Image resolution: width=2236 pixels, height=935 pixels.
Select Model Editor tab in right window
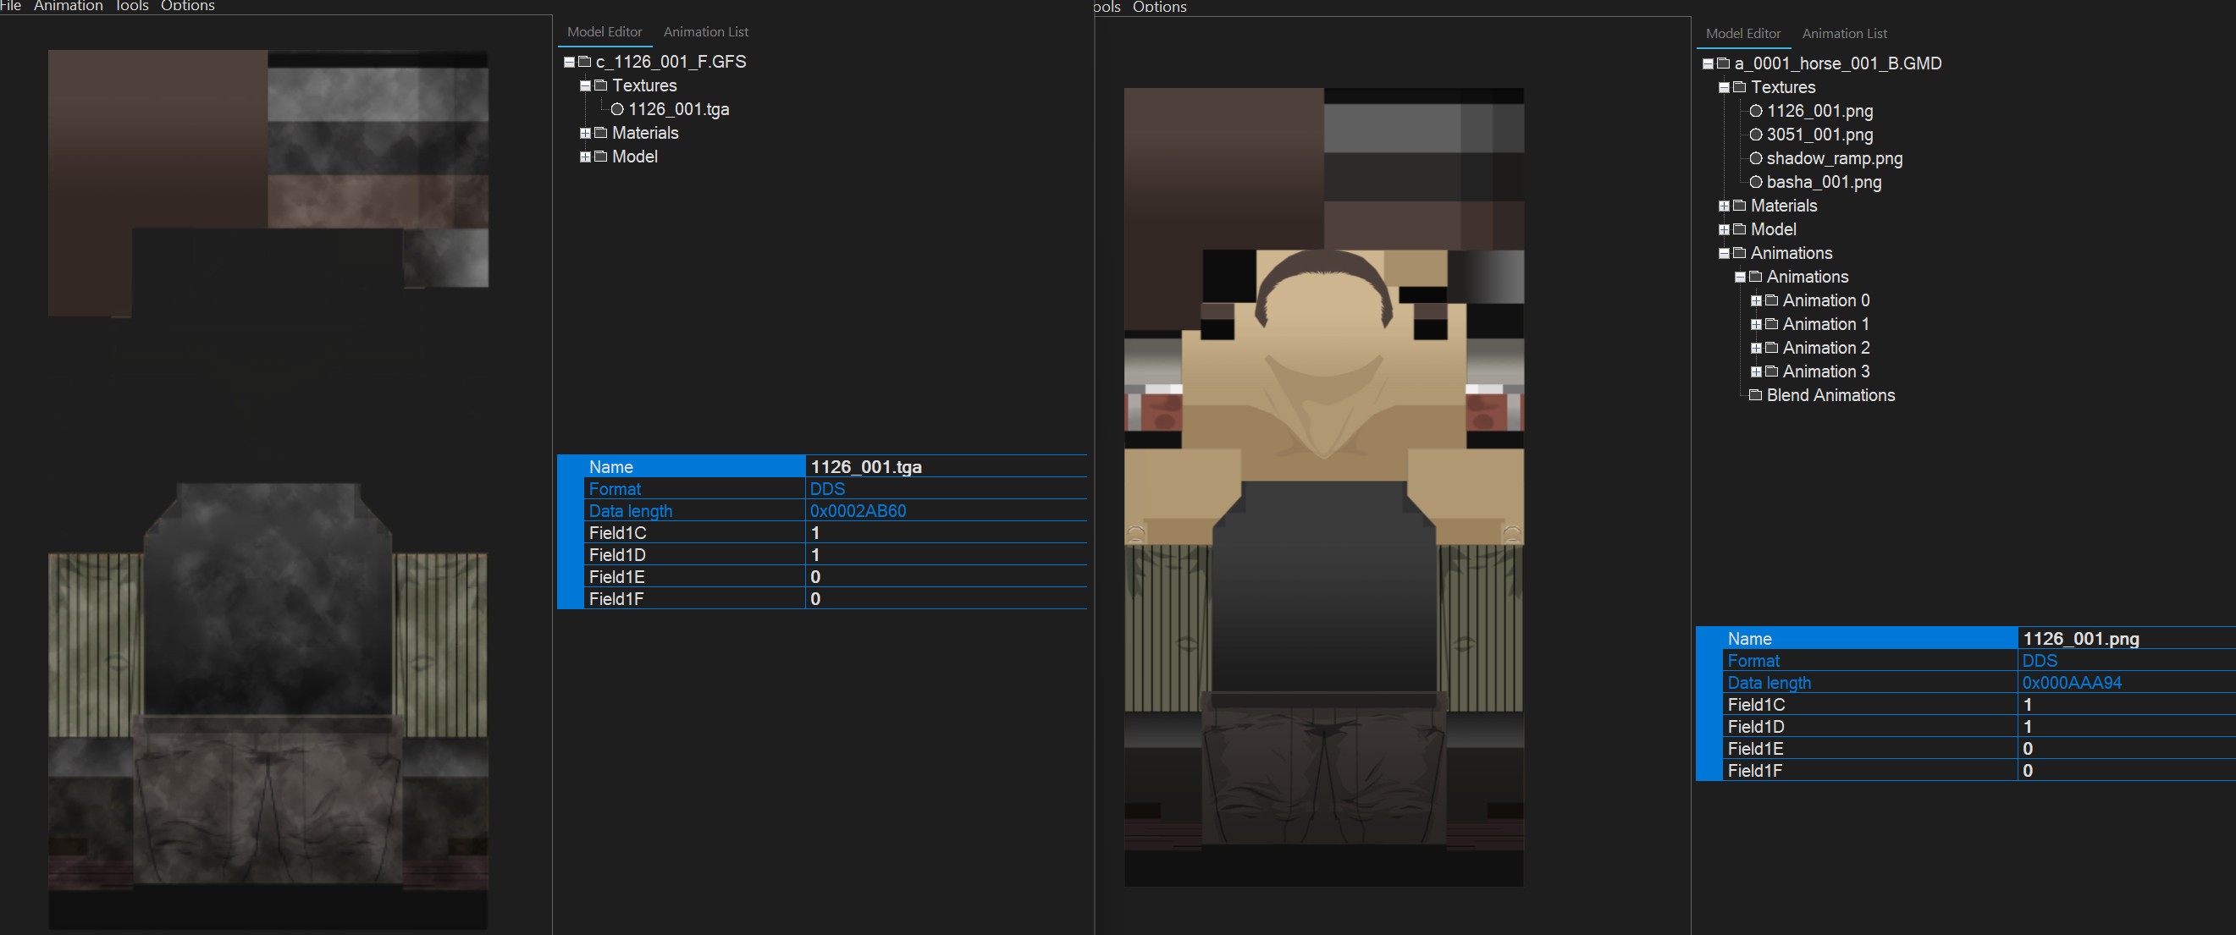pyautogui.click(x=1743, y=34)
